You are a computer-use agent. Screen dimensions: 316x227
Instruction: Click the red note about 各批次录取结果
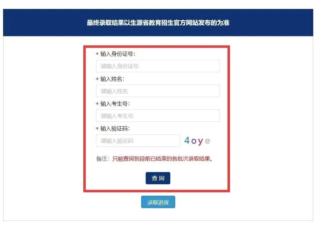[x=162, y=159]
